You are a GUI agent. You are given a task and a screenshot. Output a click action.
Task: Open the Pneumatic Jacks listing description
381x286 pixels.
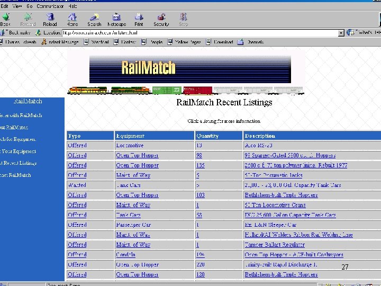[274, 175]
